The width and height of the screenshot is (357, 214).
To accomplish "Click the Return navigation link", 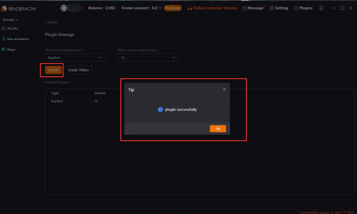I will pos(52,22).
